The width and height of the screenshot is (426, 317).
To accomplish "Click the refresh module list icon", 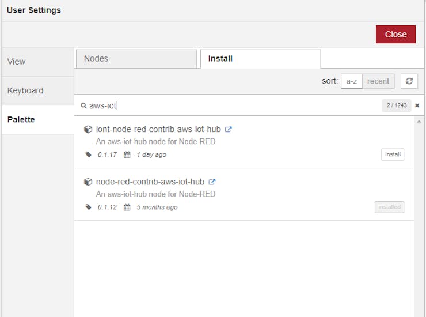I will point(409,81).
